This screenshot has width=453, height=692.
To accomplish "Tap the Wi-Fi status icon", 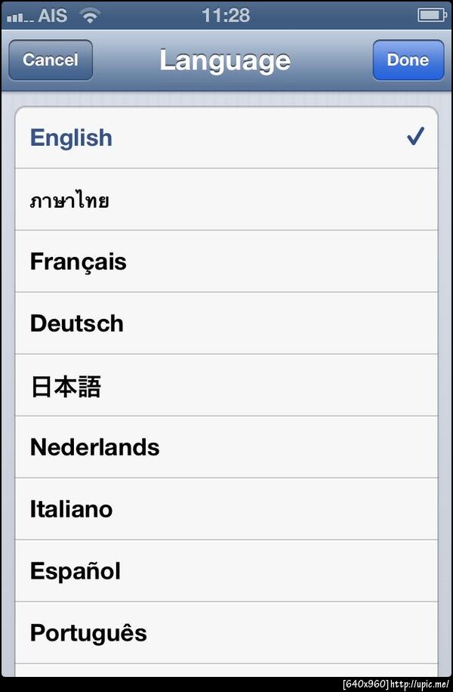I will click(x=90, y=14).
